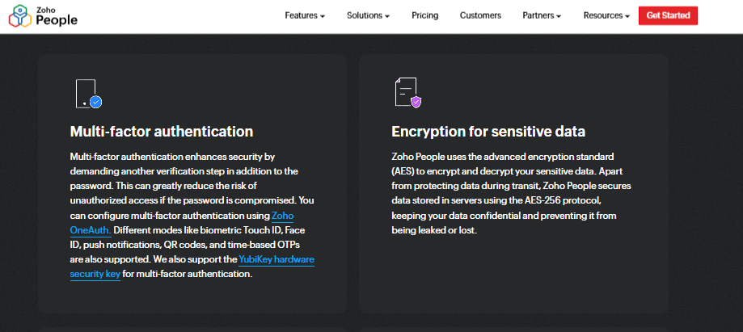
Task: Open the Customers page
Action: [480, 15]
